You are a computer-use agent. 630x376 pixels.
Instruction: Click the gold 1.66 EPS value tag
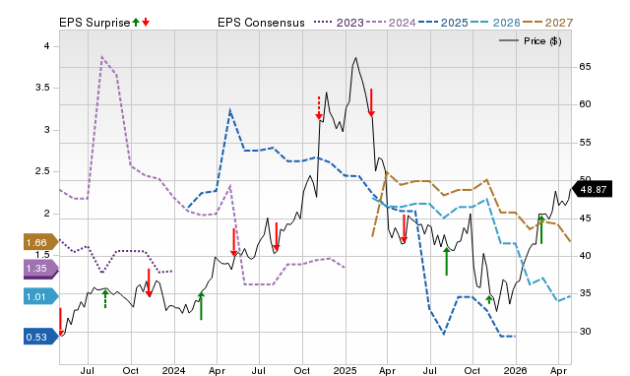[40, 243]
